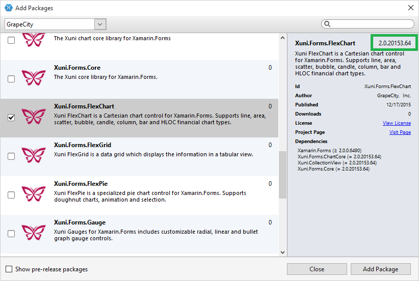Enable Show pre-release packages
This screenshot has height=281, width=419.
[9, 269]
